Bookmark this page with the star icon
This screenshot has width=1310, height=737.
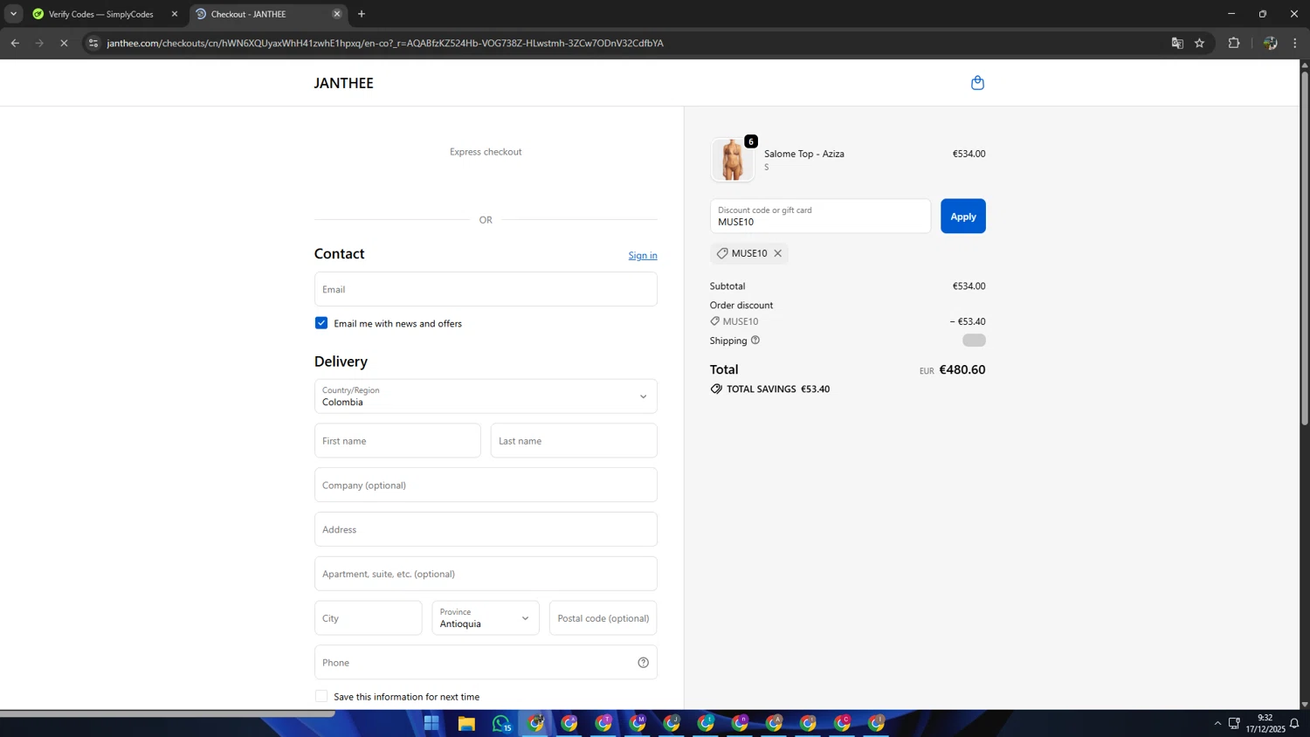click(x=1200, y=43)
